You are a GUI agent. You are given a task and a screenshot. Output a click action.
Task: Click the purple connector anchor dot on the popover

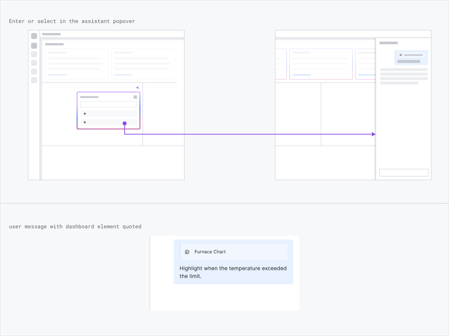coord(125,123)
